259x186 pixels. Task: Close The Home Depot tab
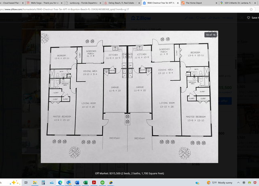pyautogui.click(x=217, y=3)
